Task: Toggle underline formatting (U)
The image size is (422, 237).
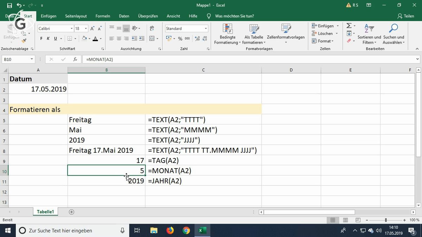Action: point(55,38)
